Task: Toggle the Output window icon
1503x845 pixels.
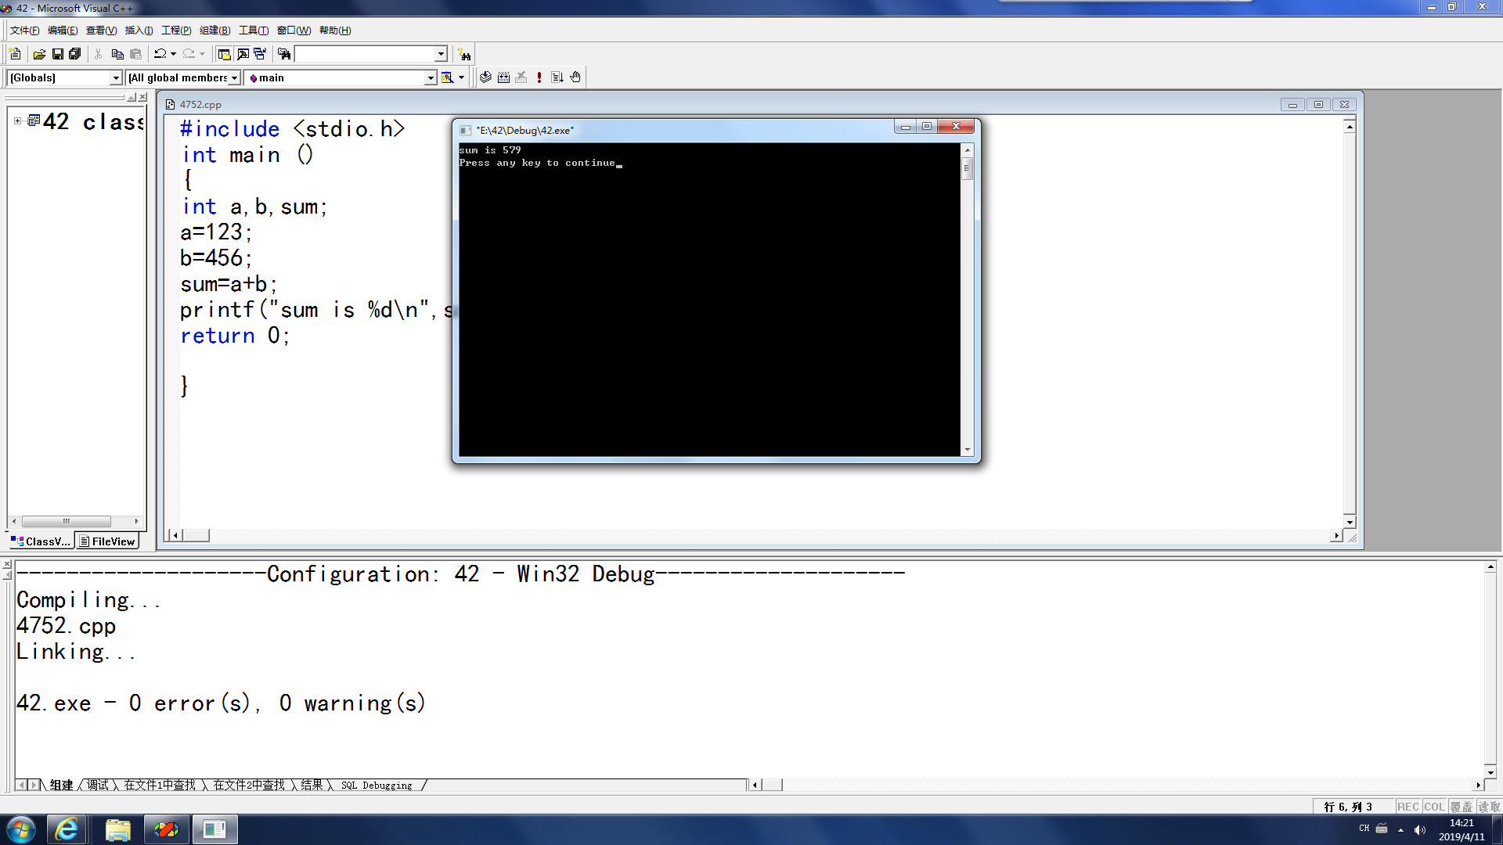Action: (x=243, y=54)
